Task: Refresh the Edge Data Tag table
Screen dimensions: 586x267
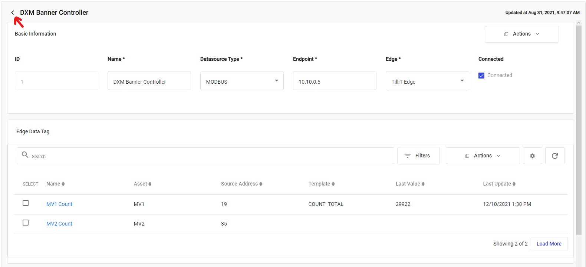Action: (554, 156)
